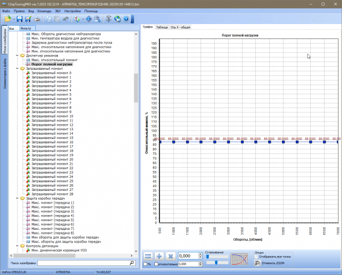Toggle the относительно checkbox
Viewport: 342px width, 275px height.
point(156,264)
